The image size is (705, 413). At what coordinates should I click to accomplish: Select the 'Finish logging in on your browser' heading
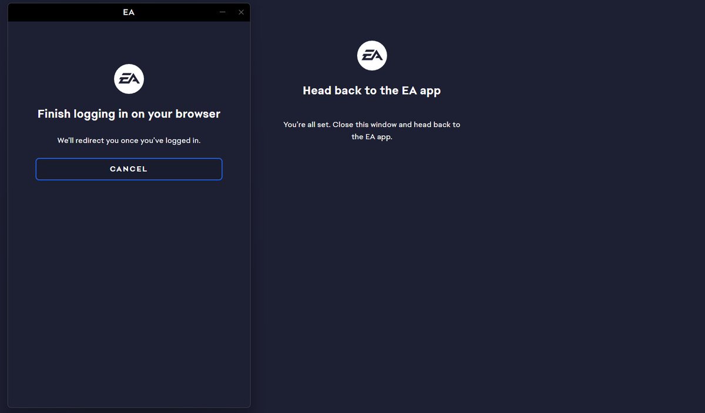(129, 114)
